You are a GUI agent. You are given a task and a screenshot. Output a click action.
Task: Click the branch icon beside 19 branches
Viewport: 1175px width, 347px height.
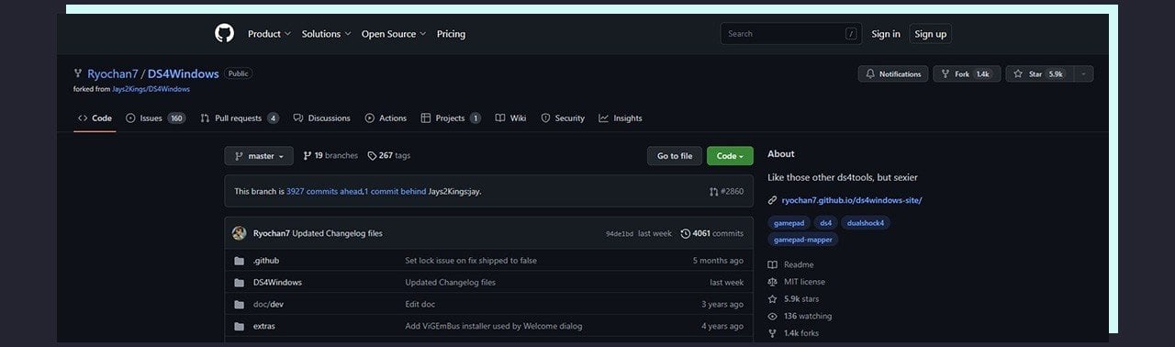pos(308,156)
